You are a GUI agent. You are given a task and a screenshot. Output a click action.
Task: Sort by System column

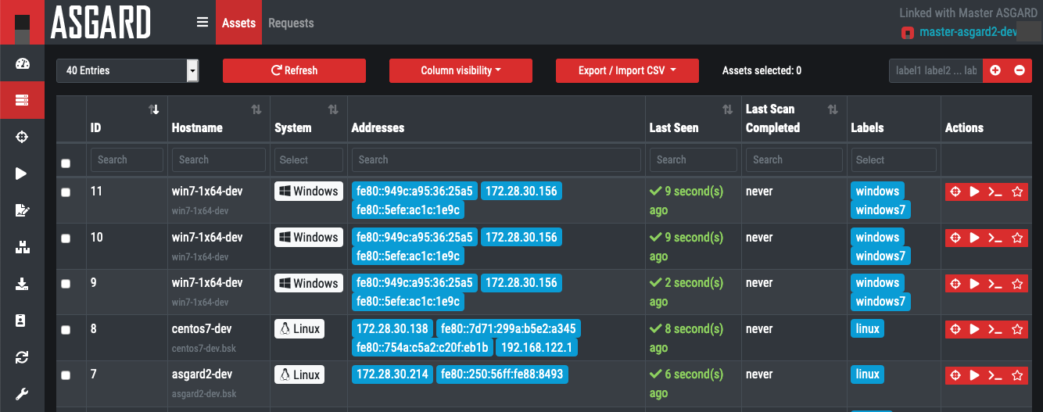pyautogui.click(x=333, y=109)
